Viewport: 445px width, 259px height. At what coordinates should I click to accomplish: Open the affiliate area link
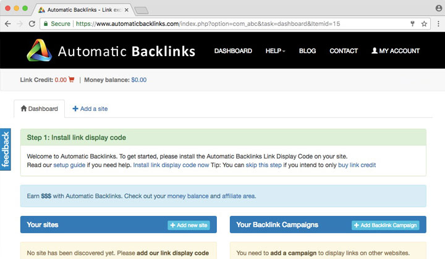click(239, 196)
